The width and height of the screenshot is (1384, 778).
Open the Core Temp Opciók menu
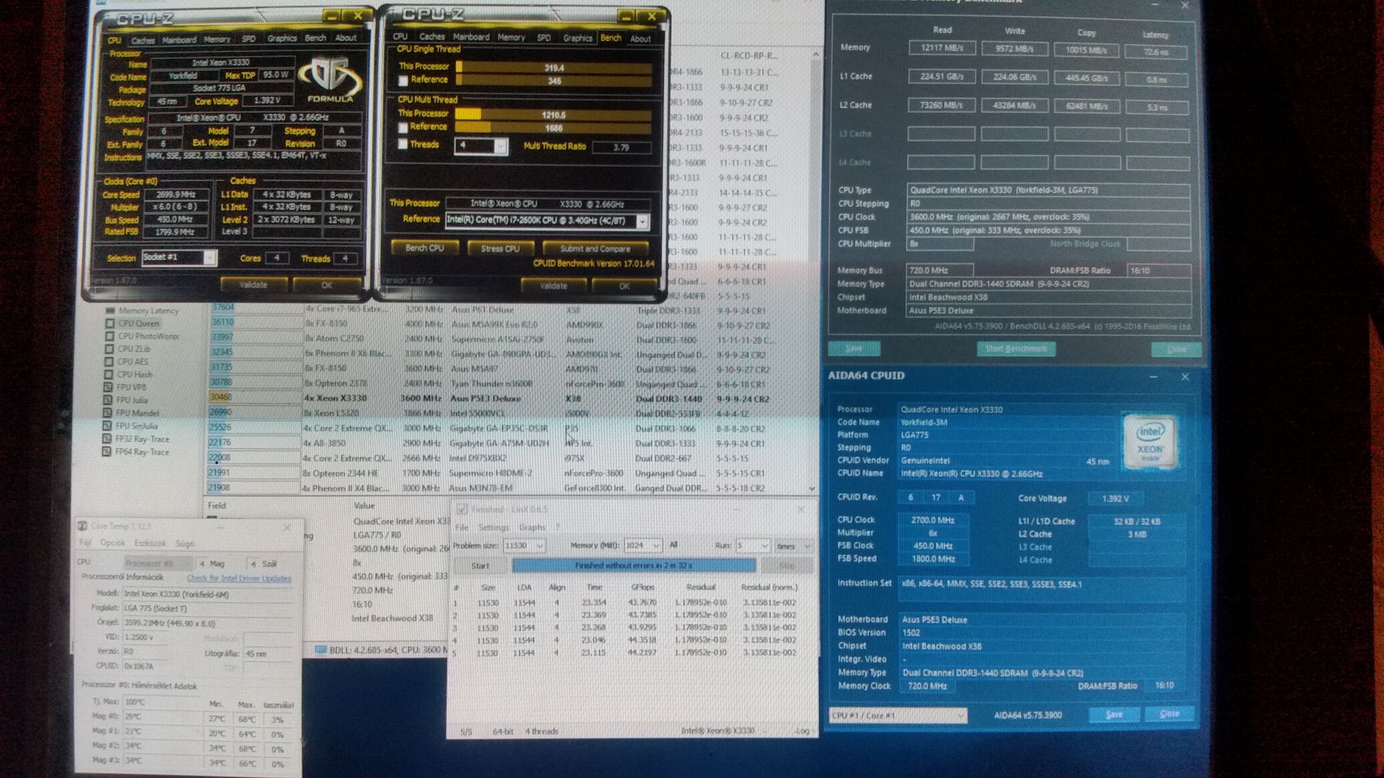(112, 543)
